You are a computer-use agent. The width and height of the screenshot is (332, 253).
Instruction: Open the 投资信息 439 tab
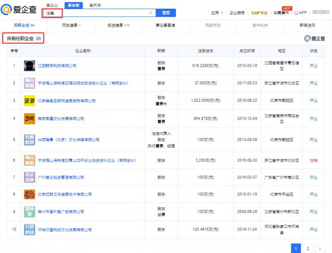(118, 25)
